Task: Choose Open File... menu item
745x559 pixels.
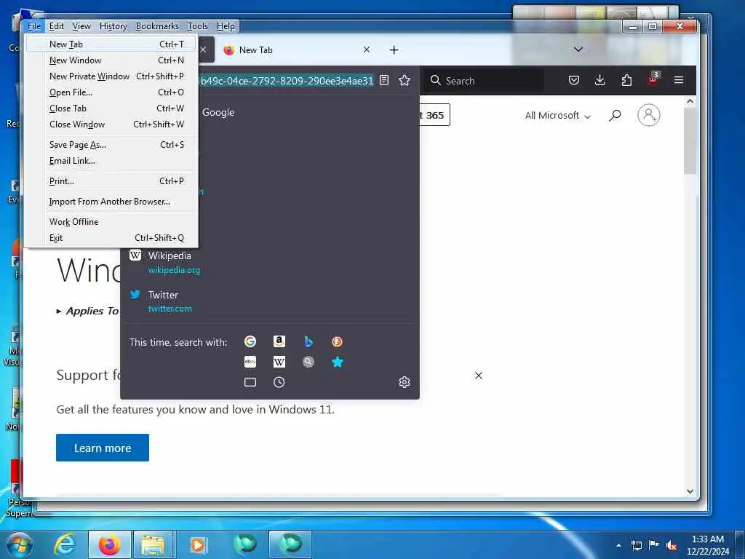Action: tap(111, 92)
